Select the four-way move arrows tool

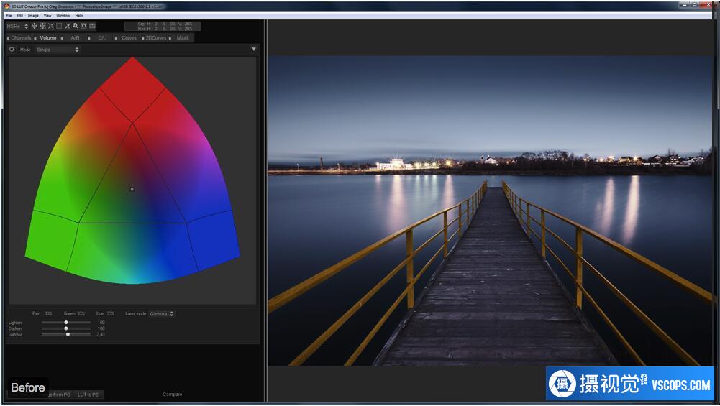coord(34,26)
